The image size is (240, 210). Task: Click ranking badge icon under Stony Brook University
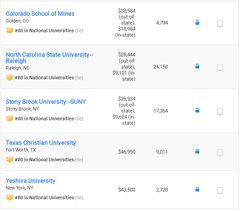point(10,119)
